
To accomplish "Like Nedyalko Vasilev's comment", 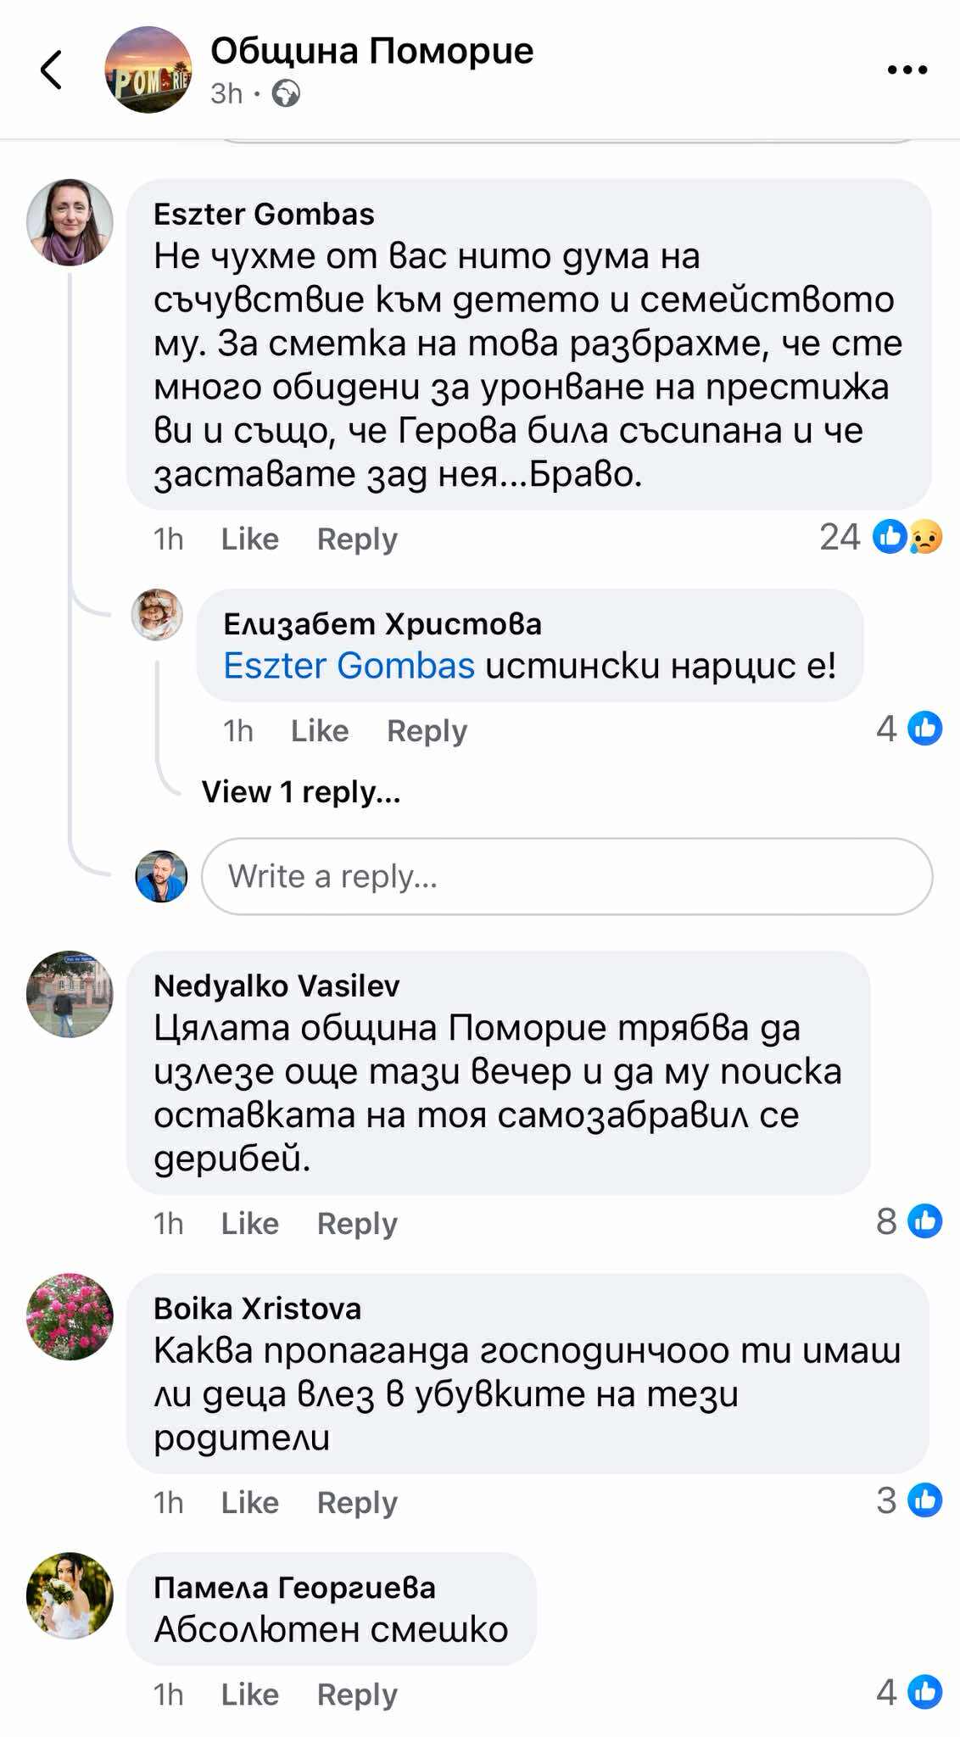I will tap(249, 1224).
